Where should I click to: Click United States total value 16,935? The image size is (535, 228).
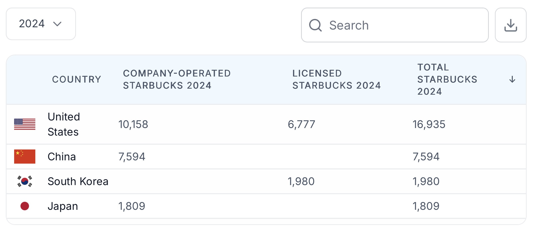[429, 124]
